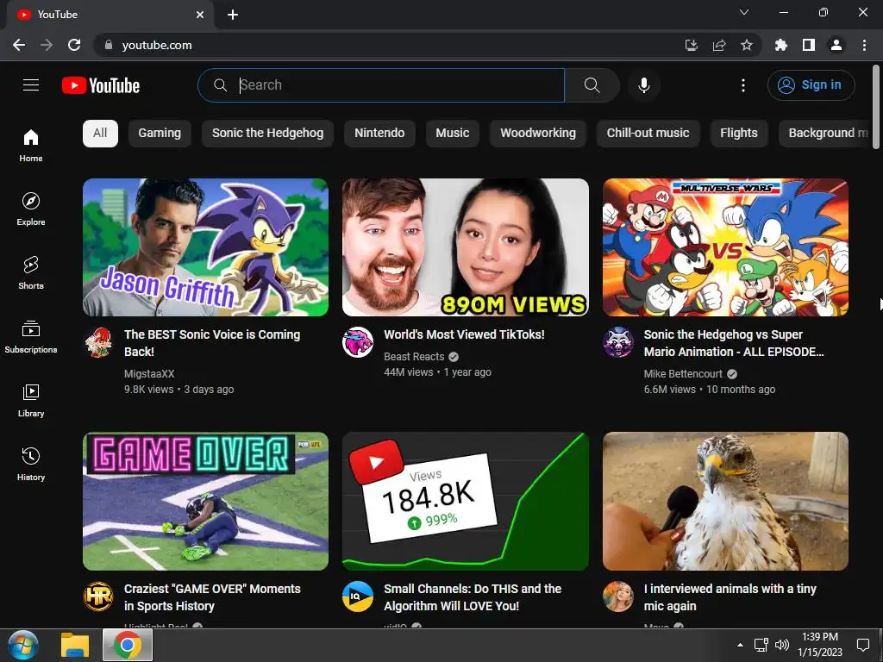Image resolution: width=883 pixels, height=662 pixels.
Task: Open History in the sidebar
Action: 31,464
